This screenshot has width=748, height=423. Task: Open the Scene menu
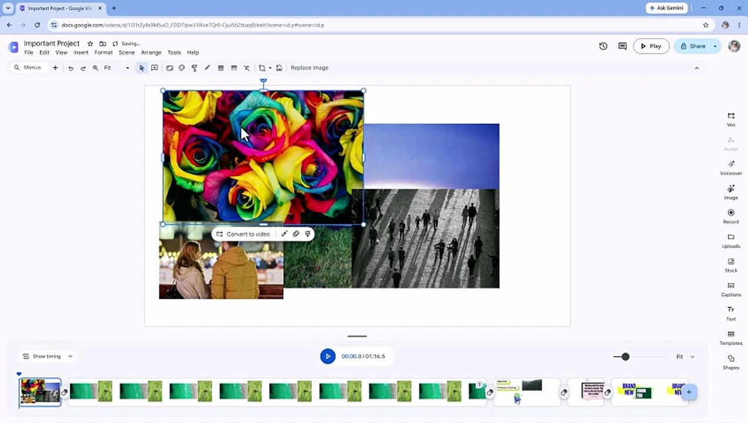pos(126,52)
